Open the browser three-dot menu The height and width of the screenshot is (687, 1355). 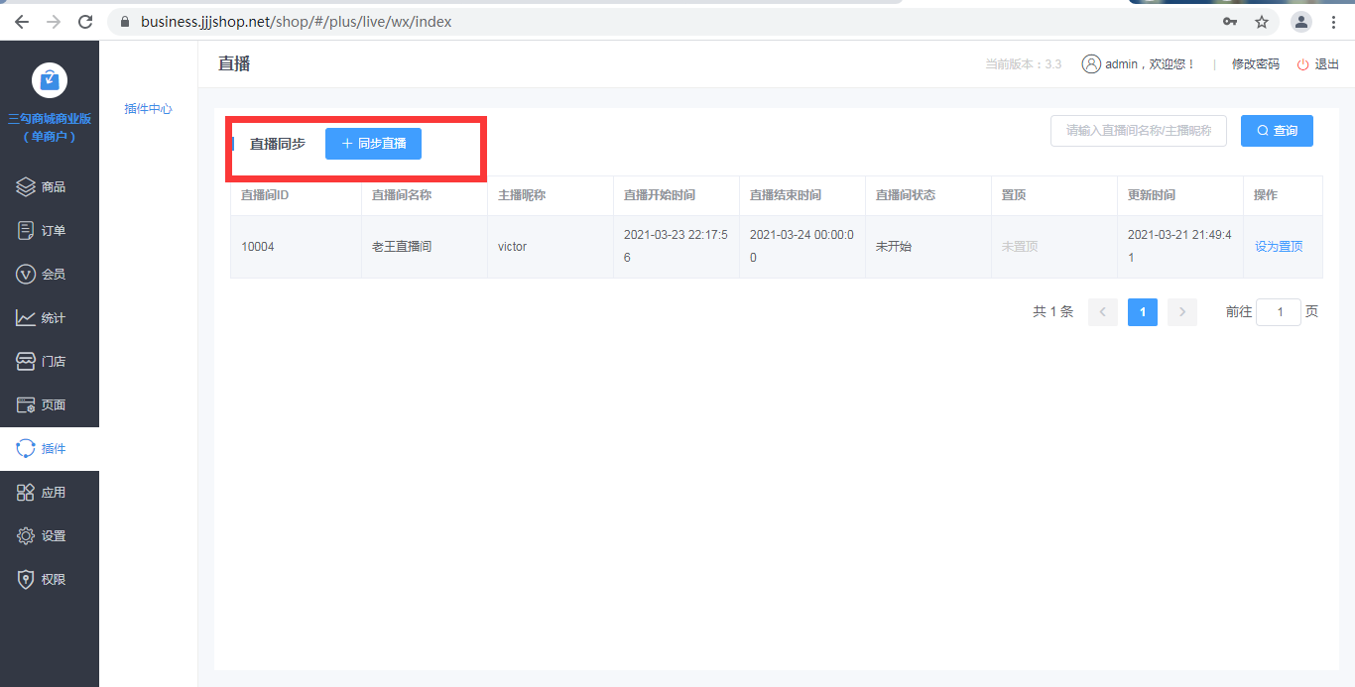(x=1333, y=22)
